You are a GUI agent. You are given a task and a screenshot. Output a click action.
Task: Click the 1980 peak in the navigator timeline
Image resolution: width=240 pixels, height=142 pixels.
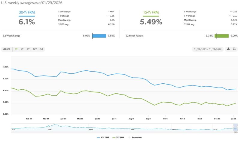pos(55,125)
